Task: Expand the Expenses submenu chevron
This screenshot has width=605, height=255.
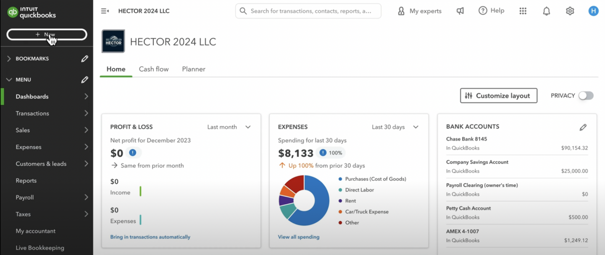Action: (86, 147)
